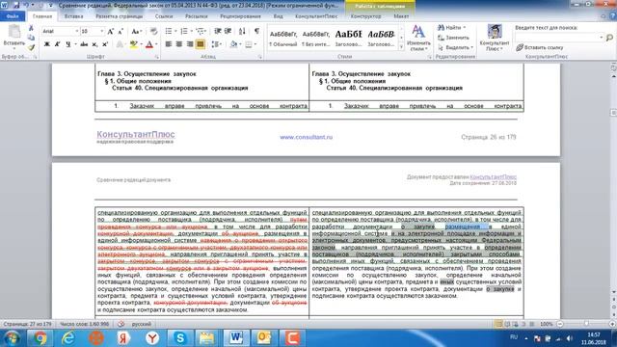
Task: Select the Заголовок 1 style thumbnail
Action: click(x=349, y=39)
